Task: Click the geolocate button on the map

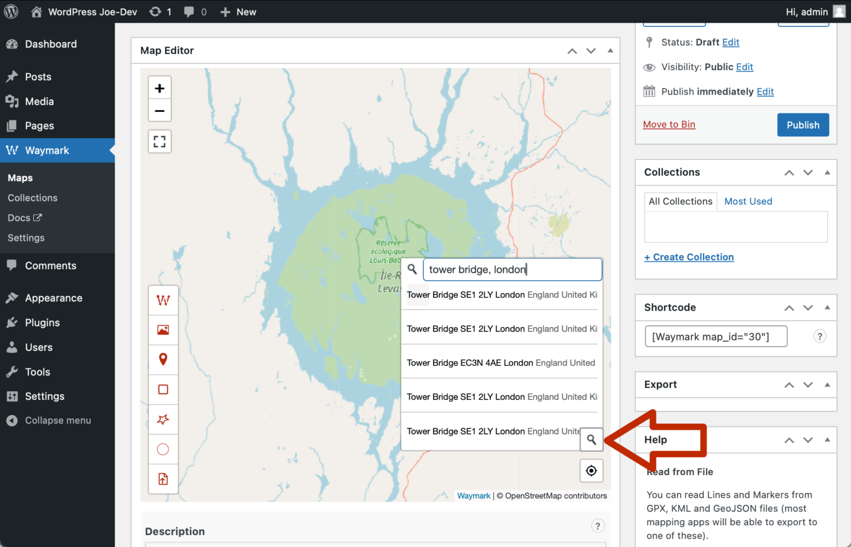Action: tap(591, 471)
